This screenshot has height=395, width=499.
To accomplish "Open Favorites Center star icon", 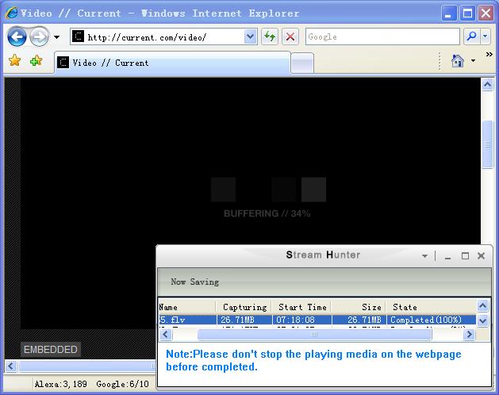I will [14, 60].
